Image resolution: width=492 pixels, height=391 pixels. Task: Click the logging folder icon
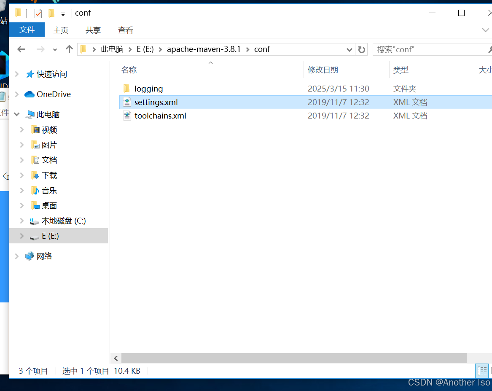point(126,89)
